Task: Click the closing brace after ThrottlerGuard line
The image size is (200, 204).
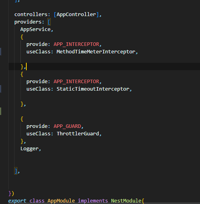Action: pos(22,141)
